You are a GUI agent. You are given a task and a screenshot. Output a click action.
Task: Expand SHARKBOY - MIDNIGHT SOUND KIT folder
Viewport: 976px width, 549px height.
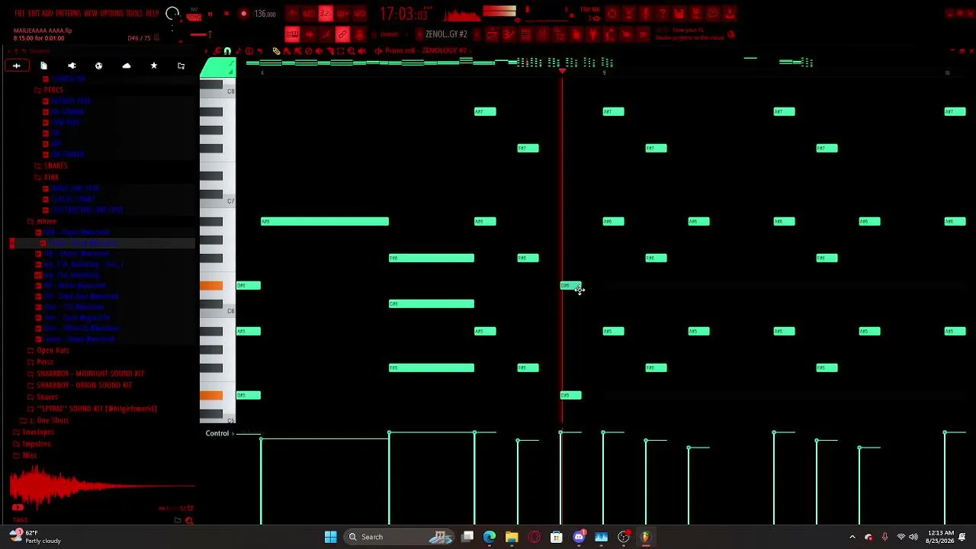(90, 374)
